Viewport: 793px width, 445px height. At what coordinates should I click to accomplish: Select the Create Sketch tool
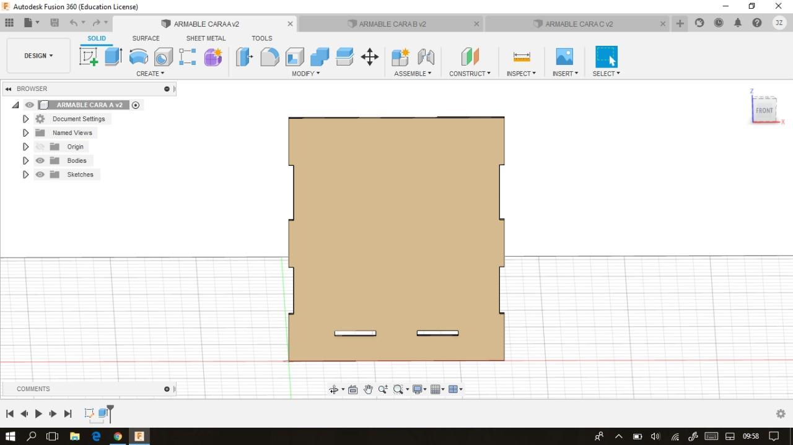(89, 57)
